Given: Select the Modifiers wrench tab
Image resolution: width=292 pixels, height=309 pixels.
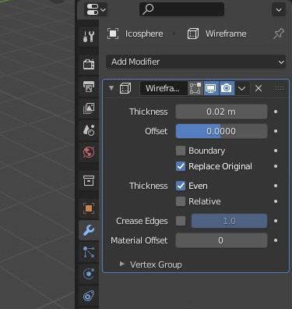Looking at the screenshot, I should point(89,230).
